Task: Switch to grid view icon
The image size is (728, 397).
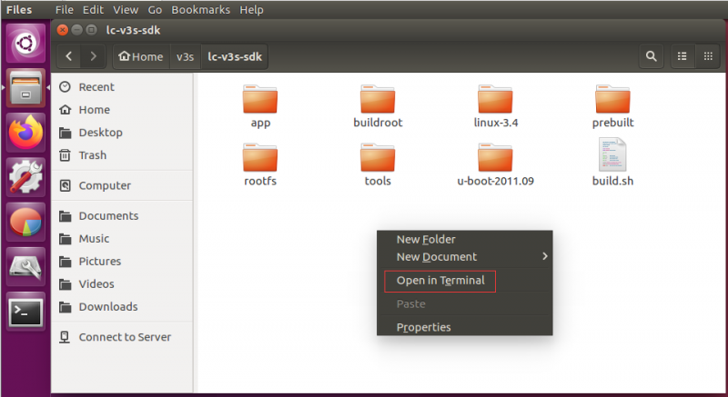Action: [x=708, y=56]
